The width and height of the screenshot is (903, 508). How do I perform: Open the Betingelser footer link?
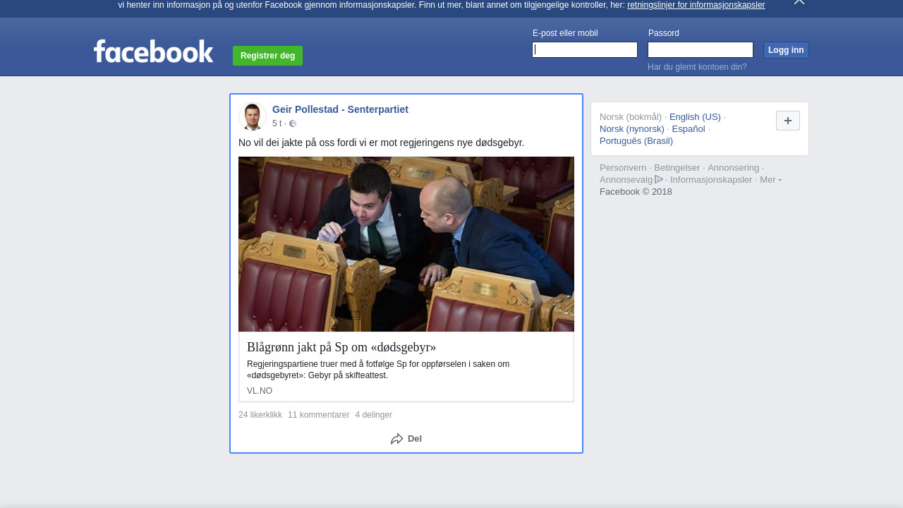click(677, 168)
